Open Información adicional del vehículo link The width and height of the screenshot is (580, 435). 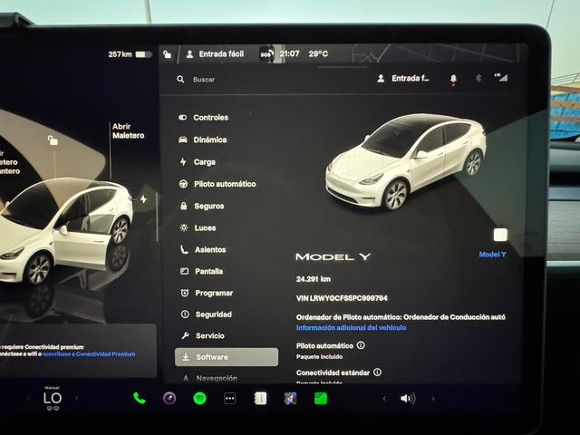pos(351,328)
